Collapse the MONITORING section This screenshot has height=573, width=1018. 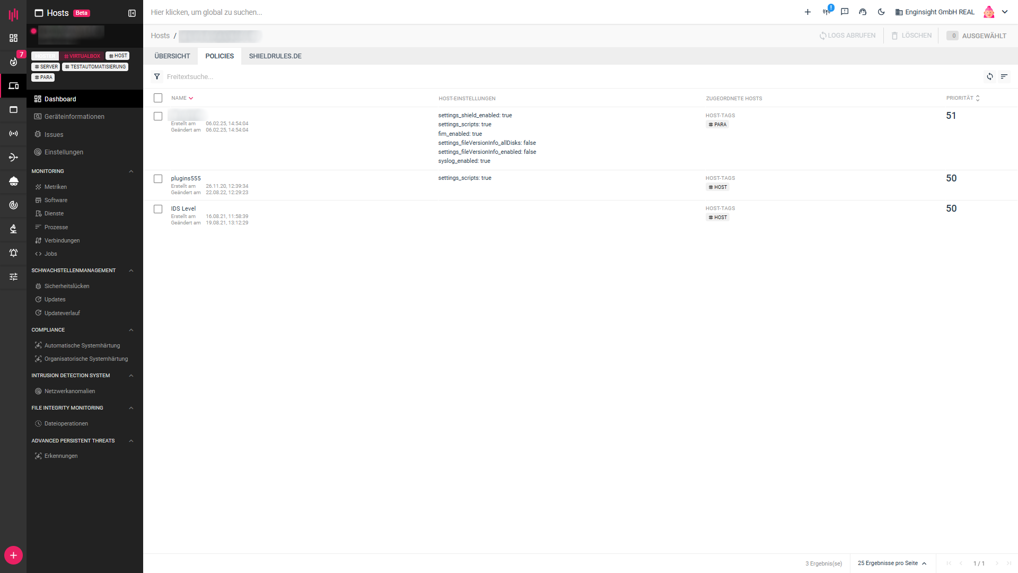pos(131,171)
